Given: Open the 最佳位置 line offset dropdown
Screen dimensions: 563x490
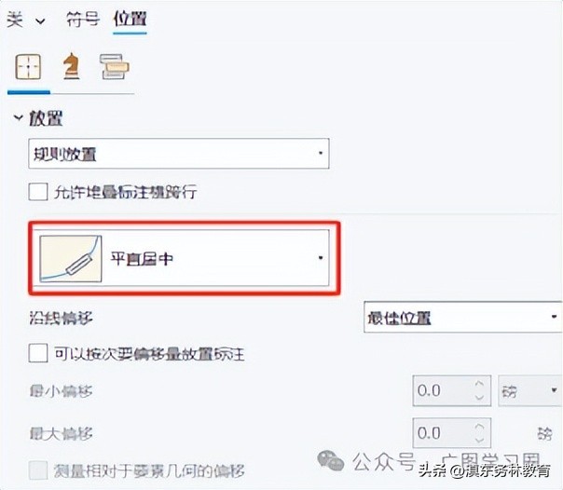Looking at the screenshot, I should [463, 317].
